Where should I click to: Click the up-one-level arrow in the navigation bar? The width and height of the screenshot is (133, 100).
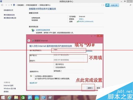coord(11,5)
